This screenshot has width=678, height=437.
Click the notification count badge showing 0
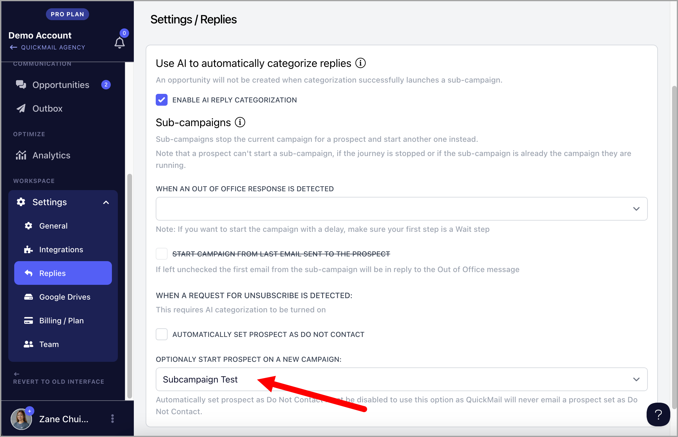[x=124, y=33]
